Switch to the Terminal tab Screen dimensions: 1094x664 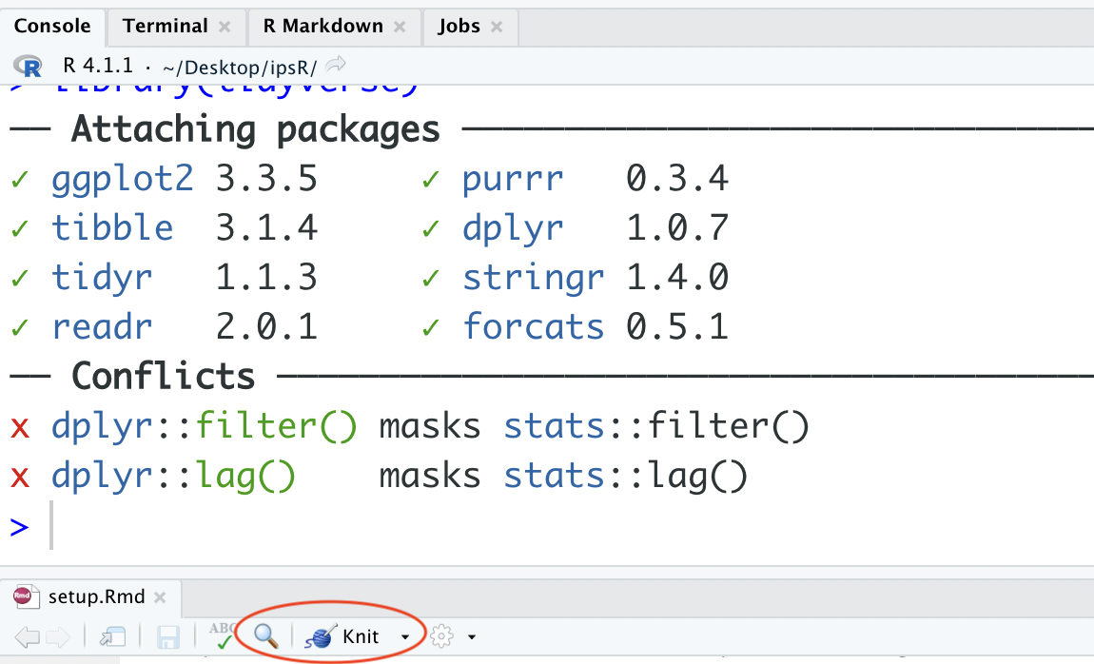coord(165,26)
